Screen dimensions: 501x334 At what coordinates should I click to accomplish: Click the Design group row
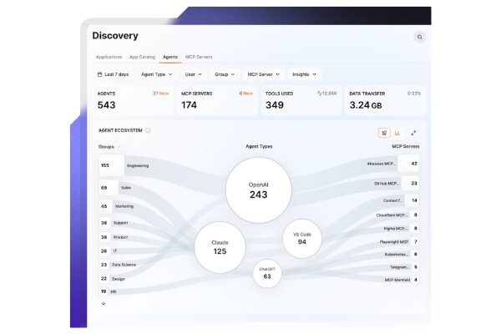click(x=113, y=279)
